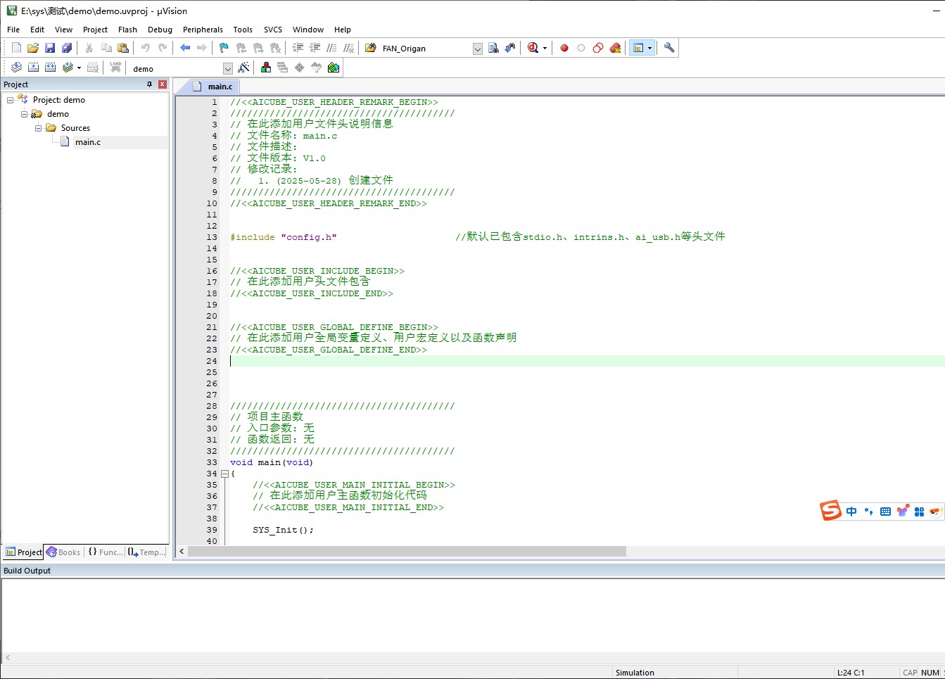Open the Help menu
The width and height of the screenshot is (945, 679).
point(343,30)
